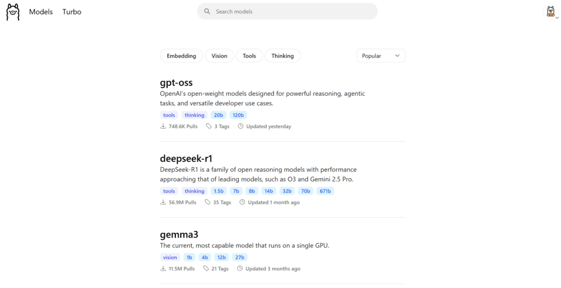
Task: Open the gpt-oss model page
Action: 176,83
